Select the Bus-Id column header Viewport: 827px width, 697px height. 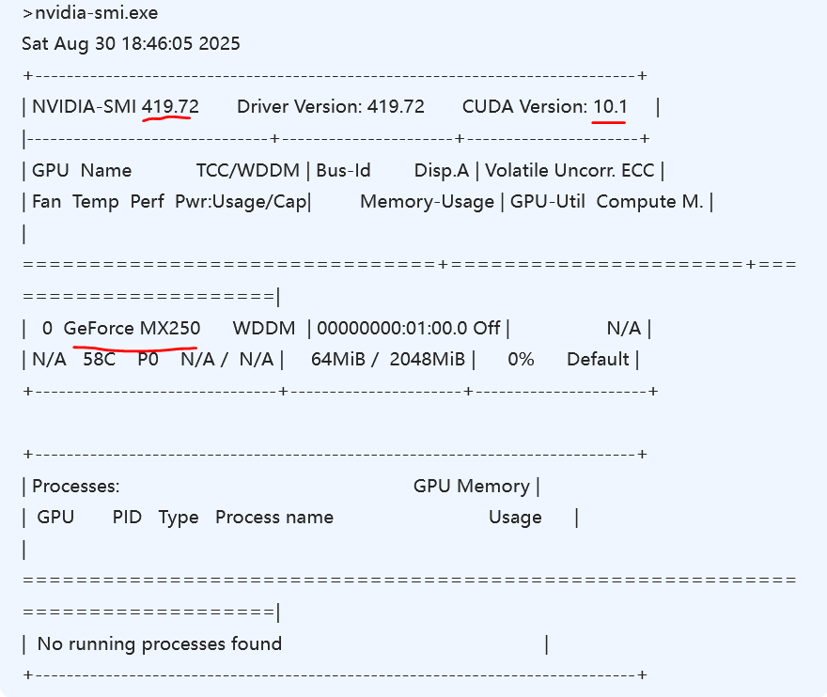pos(343,170)
